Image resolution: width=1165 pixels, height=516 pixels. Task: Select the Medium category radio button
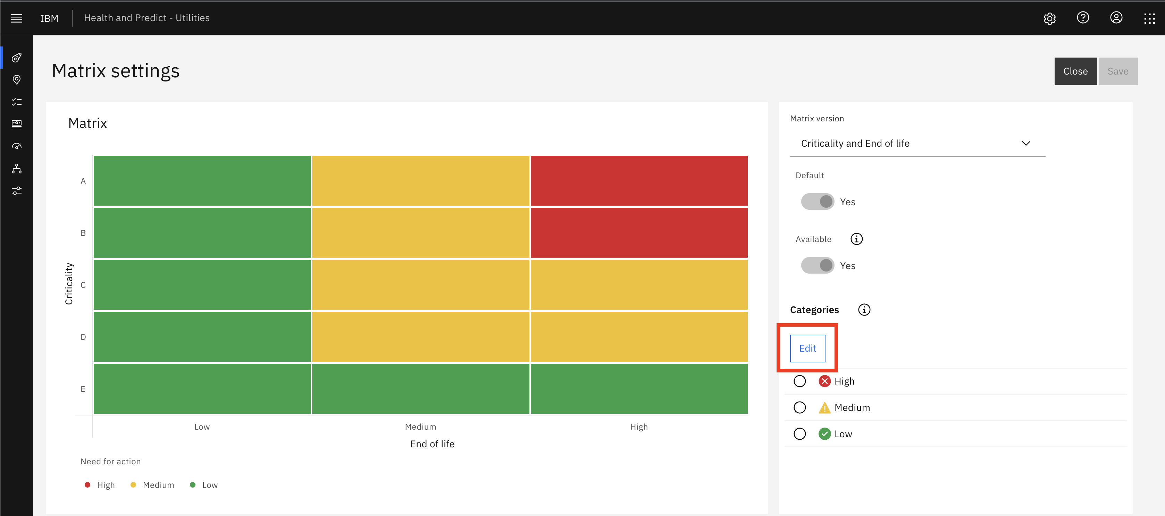click(799, 407)
